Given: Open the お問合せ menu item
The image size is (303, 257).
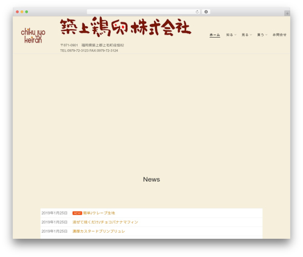Looking at the screenshot, I should click(279, 35).
